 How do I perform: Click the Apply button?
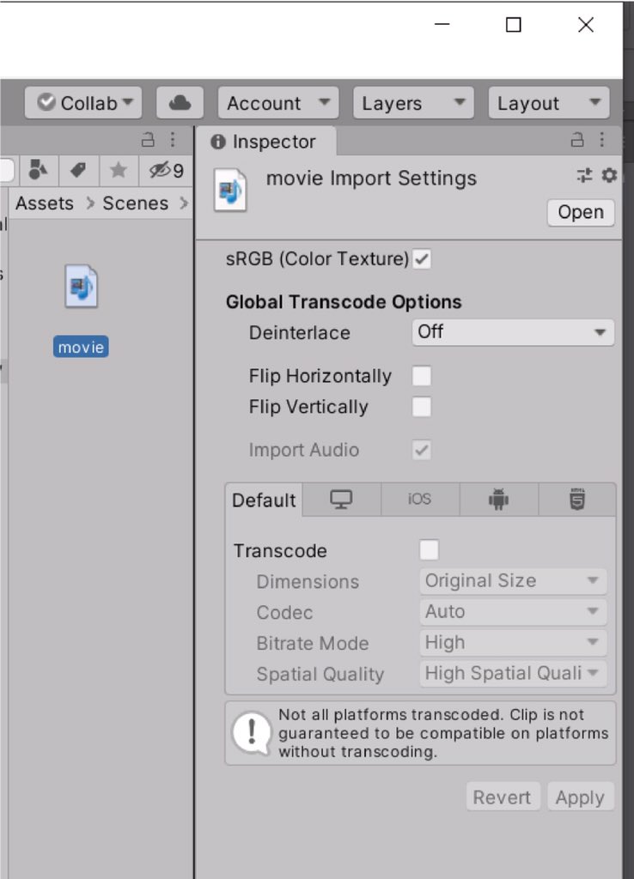tap(580, 797)
